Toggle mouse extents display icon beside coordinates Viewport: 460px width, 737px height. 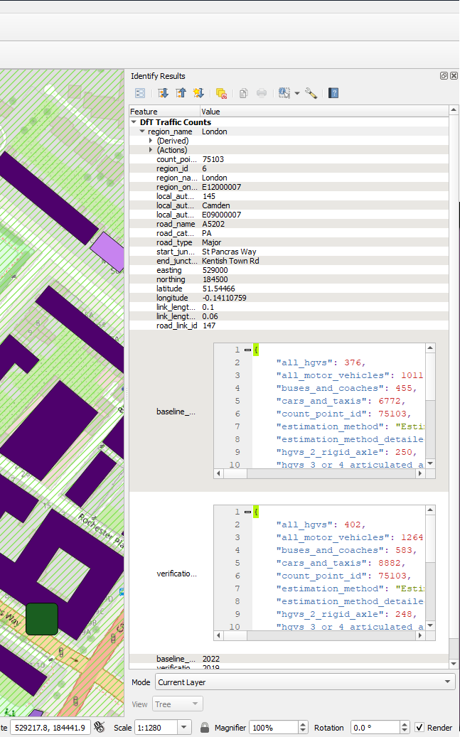tap(100, 727)
